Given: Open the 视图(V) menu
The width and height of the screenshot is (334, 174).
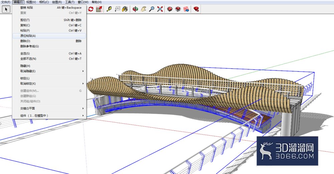Looking at the screenshot, I should (x=31, y=2).
